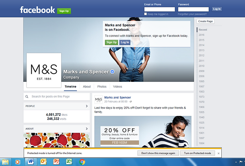Image resolution: width=245 pixels, height=166 pixels.
Task: Jump to 1901 in the timeline
Action: tap(202, 133)
